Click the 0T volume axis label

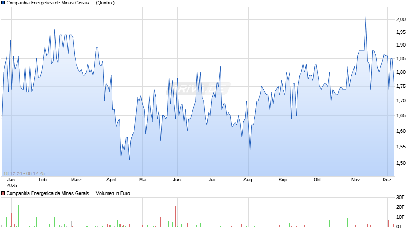click(399, 227)
